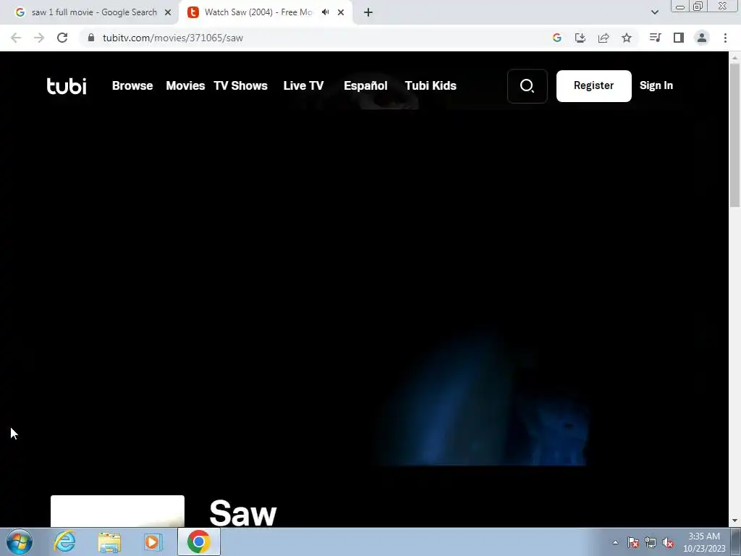Open the Chrome profile icon
741x556 pixels.
coord(702,38)
